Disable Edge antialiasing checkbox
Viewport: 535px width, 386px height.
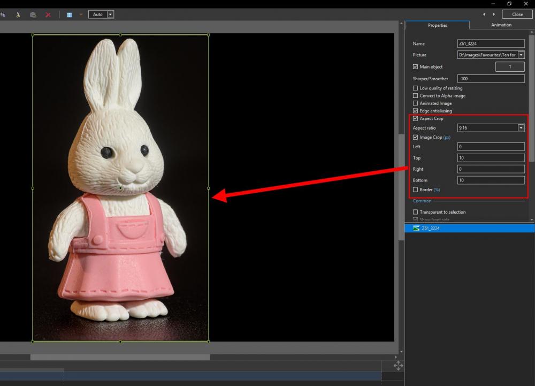click(x=415, y=111)
